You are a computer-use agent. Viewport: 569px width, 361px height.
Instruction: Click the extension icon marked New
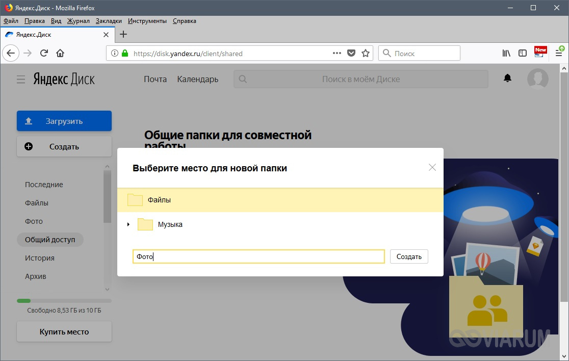click(x=540, y=52)
